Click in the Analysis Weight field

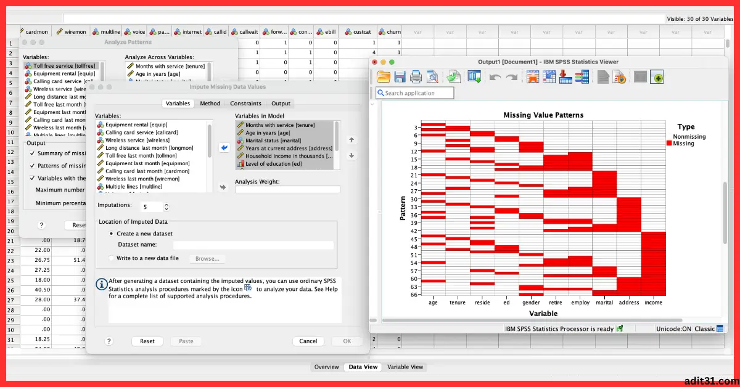pyautogui.click(x=288, y=190)
